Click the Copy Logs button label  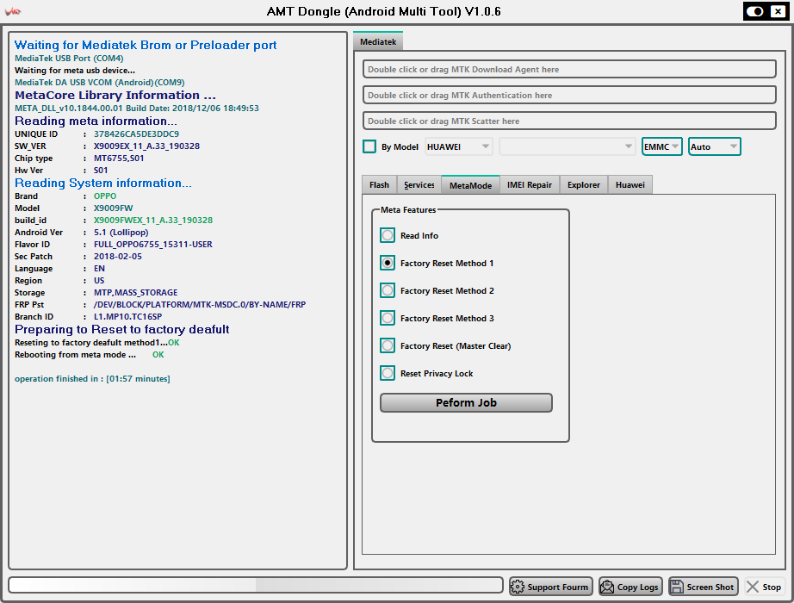[x=637, y=587]
